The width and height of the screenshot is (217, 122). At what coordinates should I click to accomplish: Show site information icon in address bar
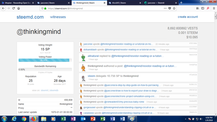[x=42, y=8]
